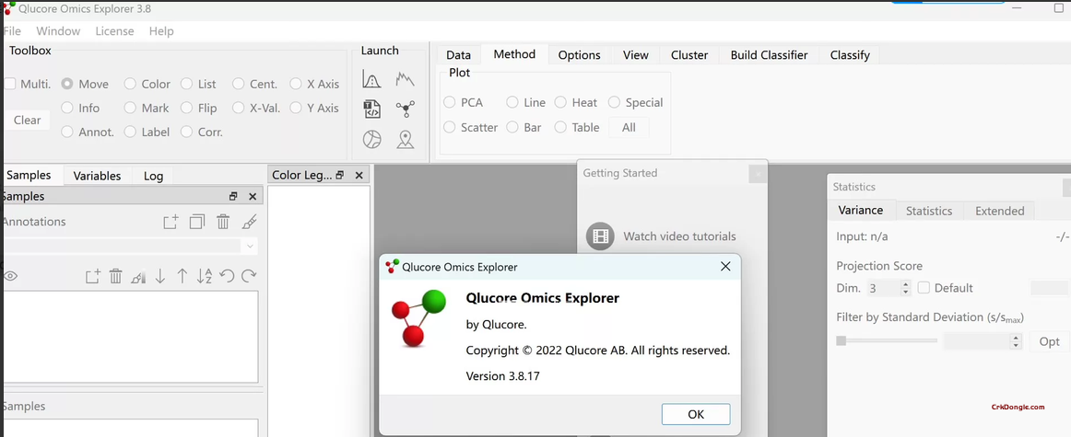Open the script template file icon
This screenshot has height=437, width=1071.
(x=371, y=109)
